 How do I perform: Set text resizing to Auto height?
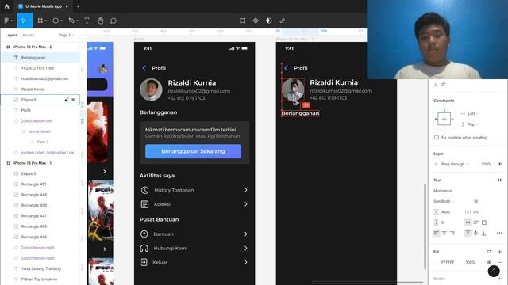tap(476, 222)
